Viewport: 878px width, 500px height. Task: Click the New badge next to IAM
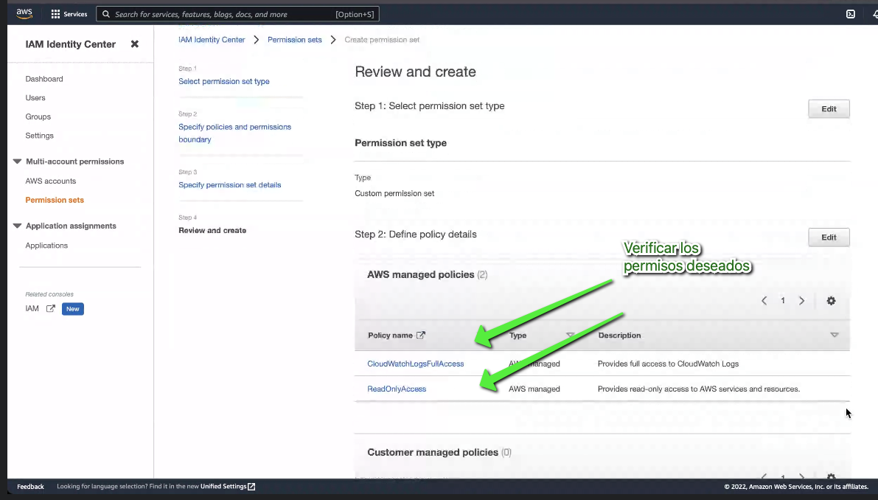point(73,309)
